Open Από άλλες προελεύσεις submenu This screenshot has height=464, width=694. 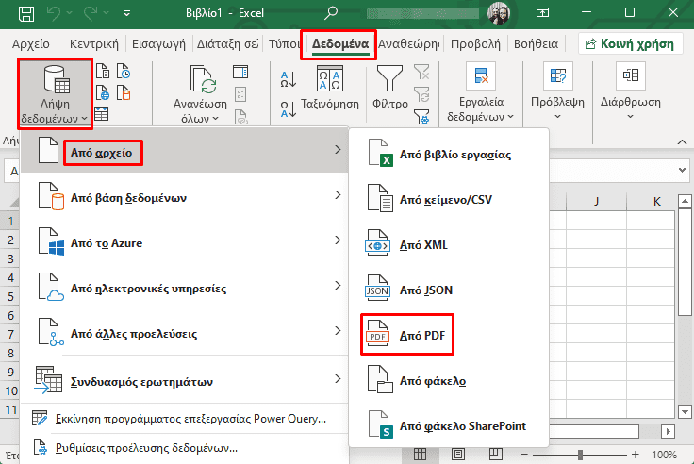coord(185,333)
